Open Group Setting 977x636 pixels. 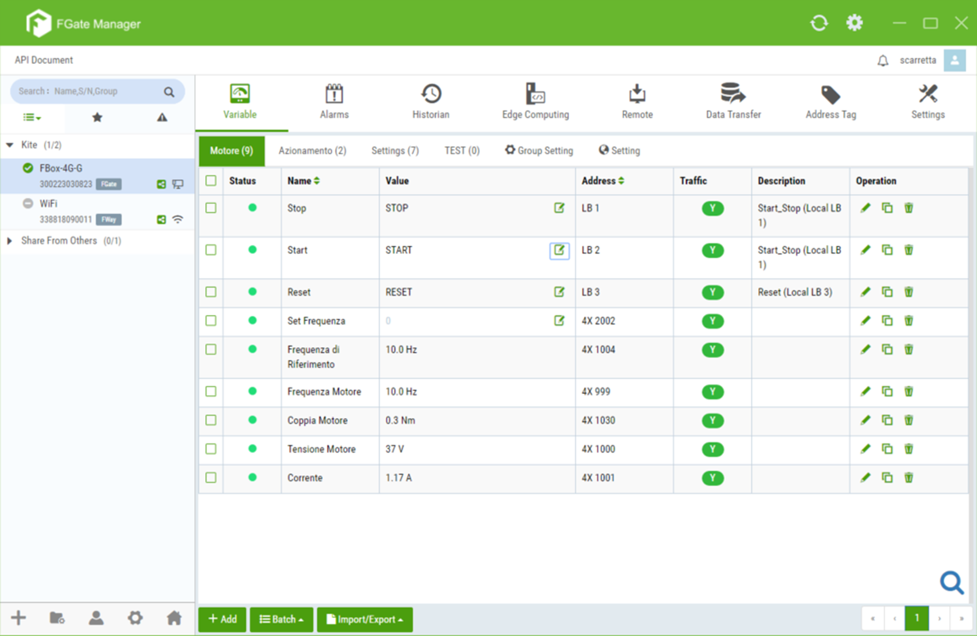pyautogui.click(x=539, y=150)
